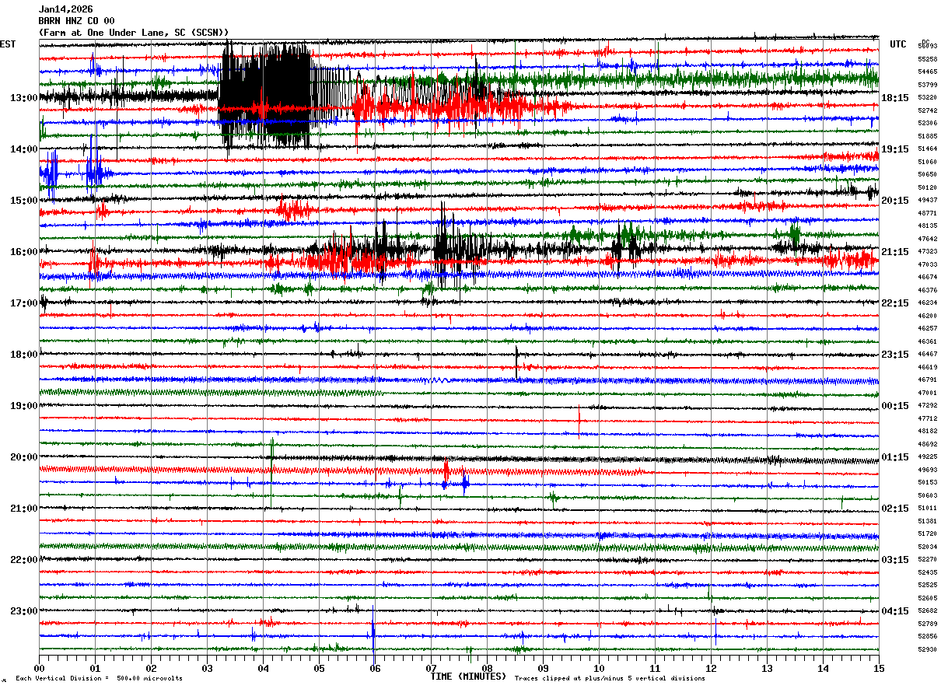
Task: Click the "14" minute axis tick label
Action: click(x=823, y=668)
